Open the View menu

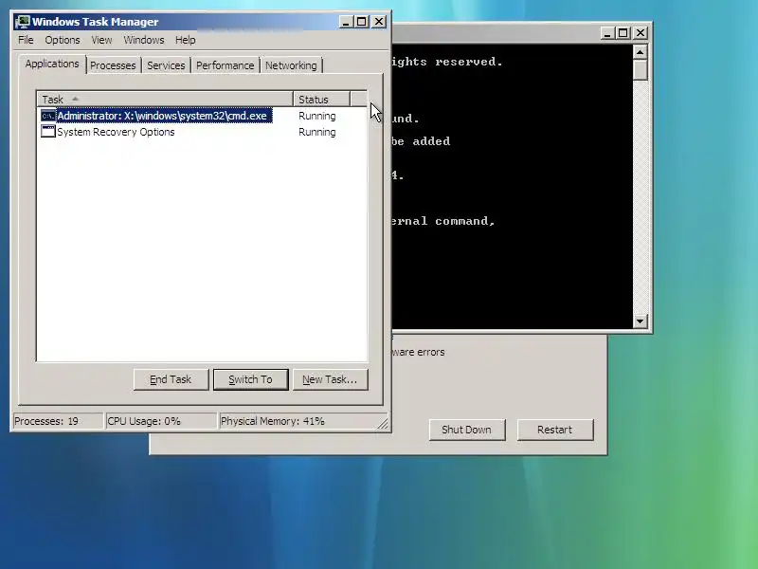coord(101,40)
